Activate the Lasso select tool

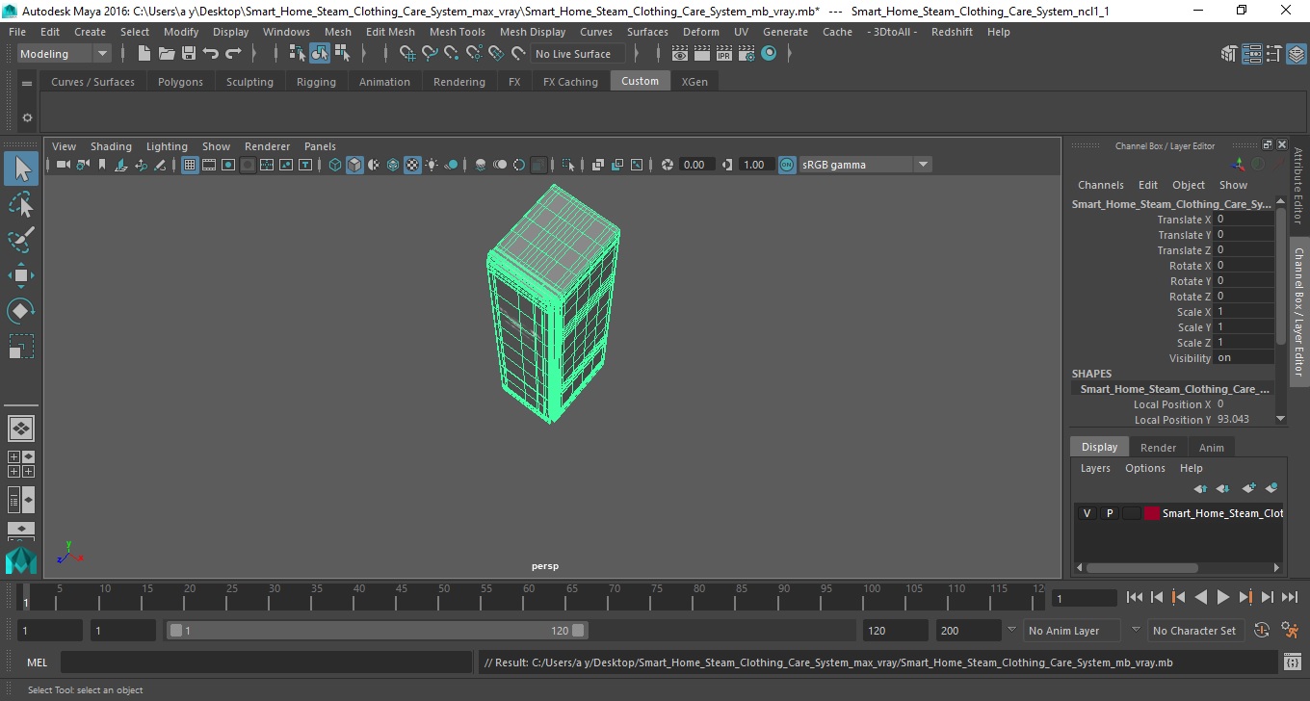click(21, 204)
